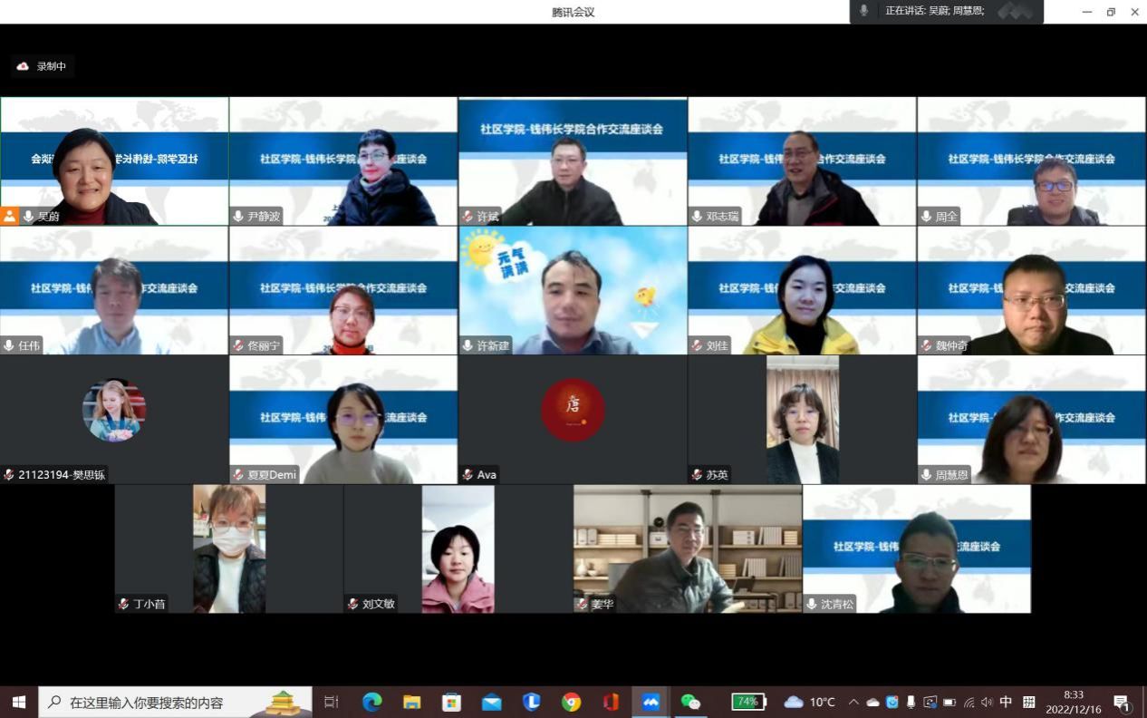1147x718 pixels.
Task: Click the muted mic icon beside 许斌
Action: 467,217
